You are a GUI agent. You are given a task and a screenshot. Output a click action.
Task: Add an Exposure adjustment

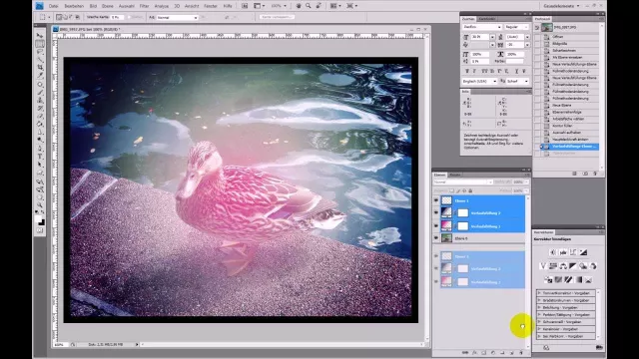583,252
